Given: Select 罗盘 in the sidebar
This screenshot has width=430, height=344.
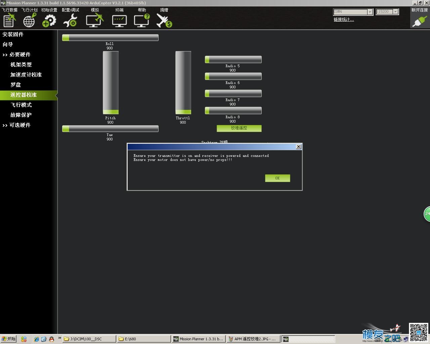Looking at the screenshot, I should (x=15, y=85).
